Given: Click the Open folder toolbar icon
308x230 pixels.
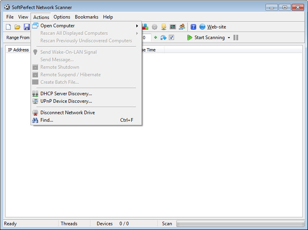Looking at the screenshot, I should coord(17,27).
